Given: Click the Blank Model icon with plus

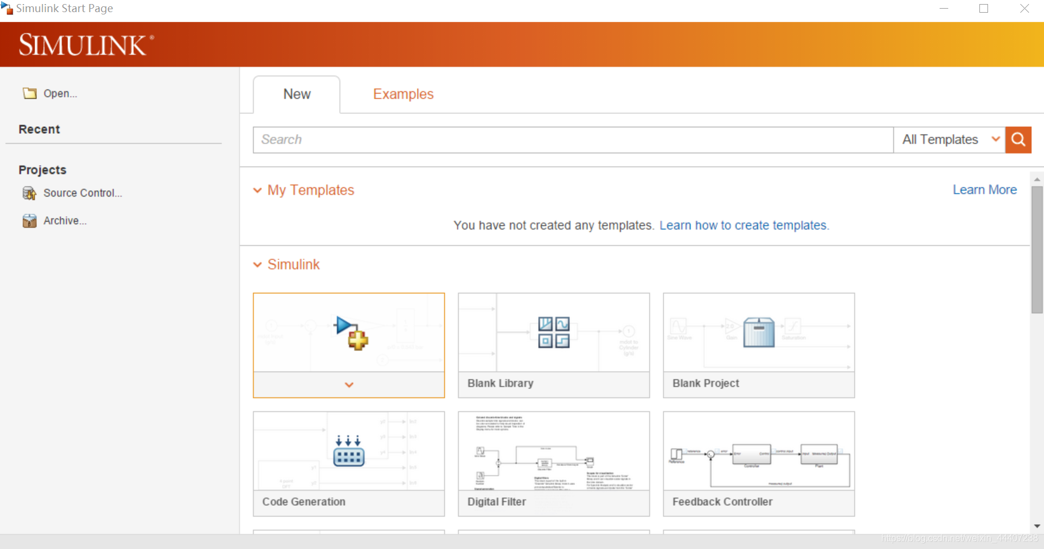Looking at the screenshot, I should pos(351,333).
